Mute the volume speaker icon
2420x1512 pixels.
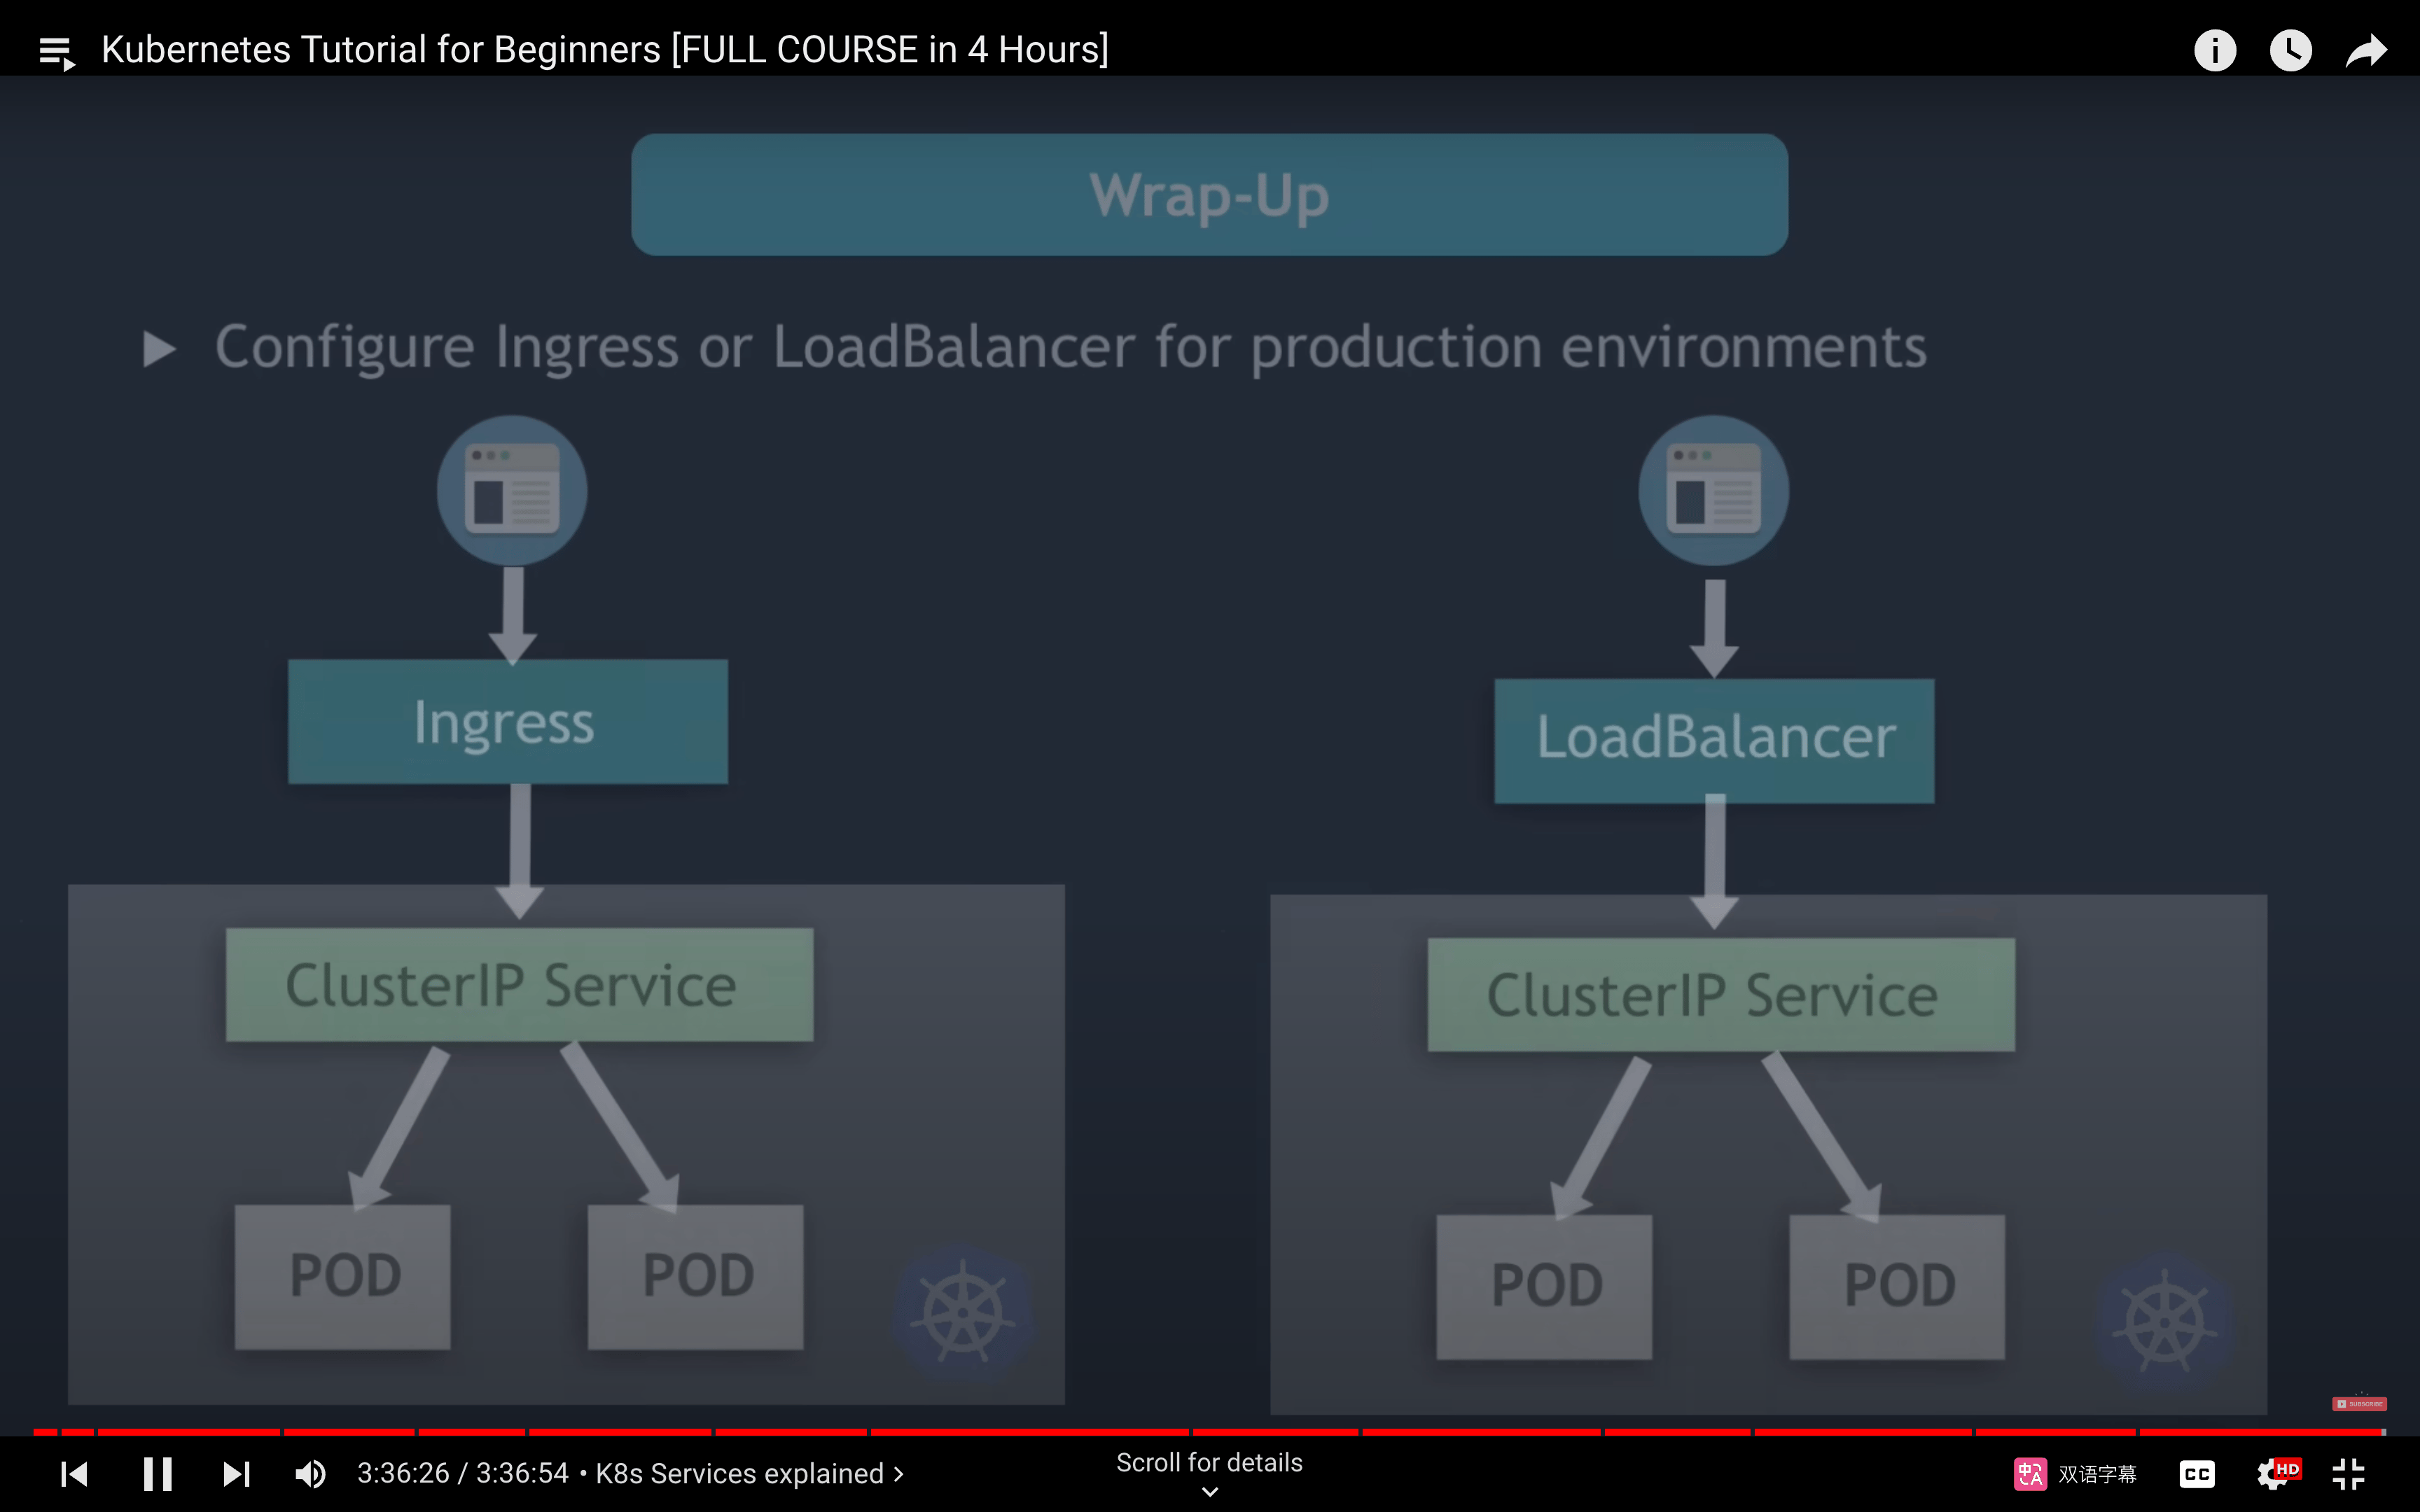pos(310,1474)
